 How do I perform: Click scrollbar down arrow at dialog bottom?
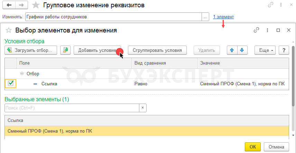click(x=293, y=135)
